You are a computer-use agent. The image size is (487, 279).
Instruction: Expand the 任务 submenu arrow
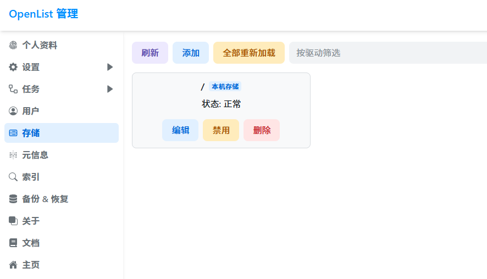pyautogui.click(x=110, y=89)
